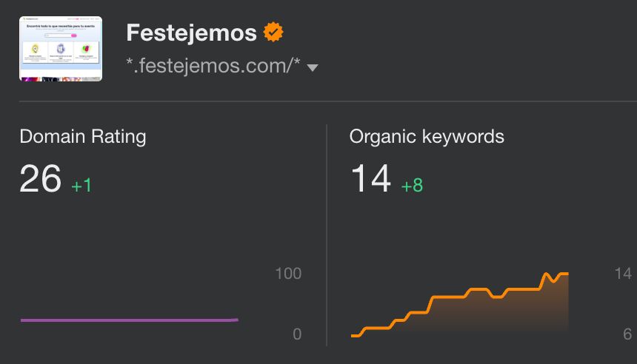Click the Festejemos project title
The width and height of the screenshot is (637, 364).
pyautogui.click(x=191, y=33)
